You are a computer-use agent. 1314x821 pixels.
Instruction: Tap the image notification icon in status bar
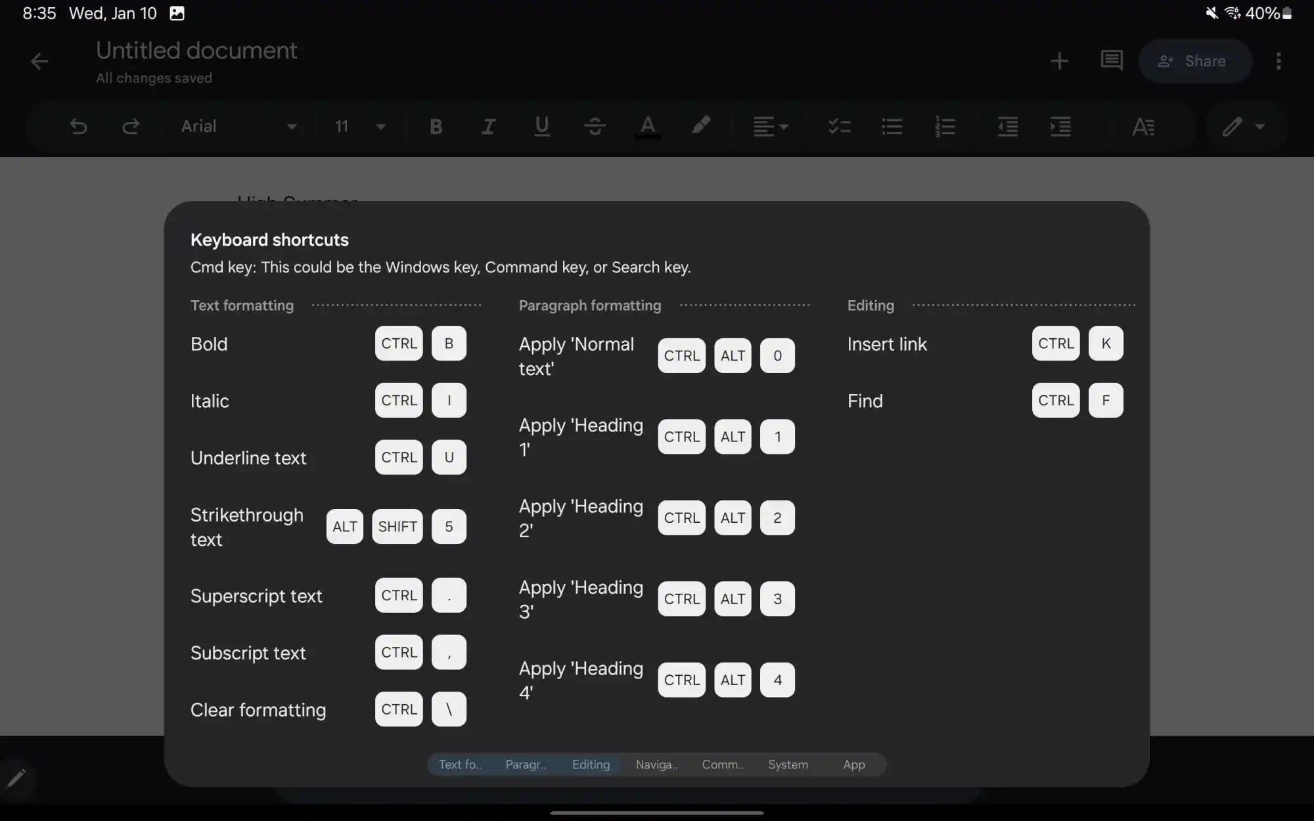pos(177,13)
